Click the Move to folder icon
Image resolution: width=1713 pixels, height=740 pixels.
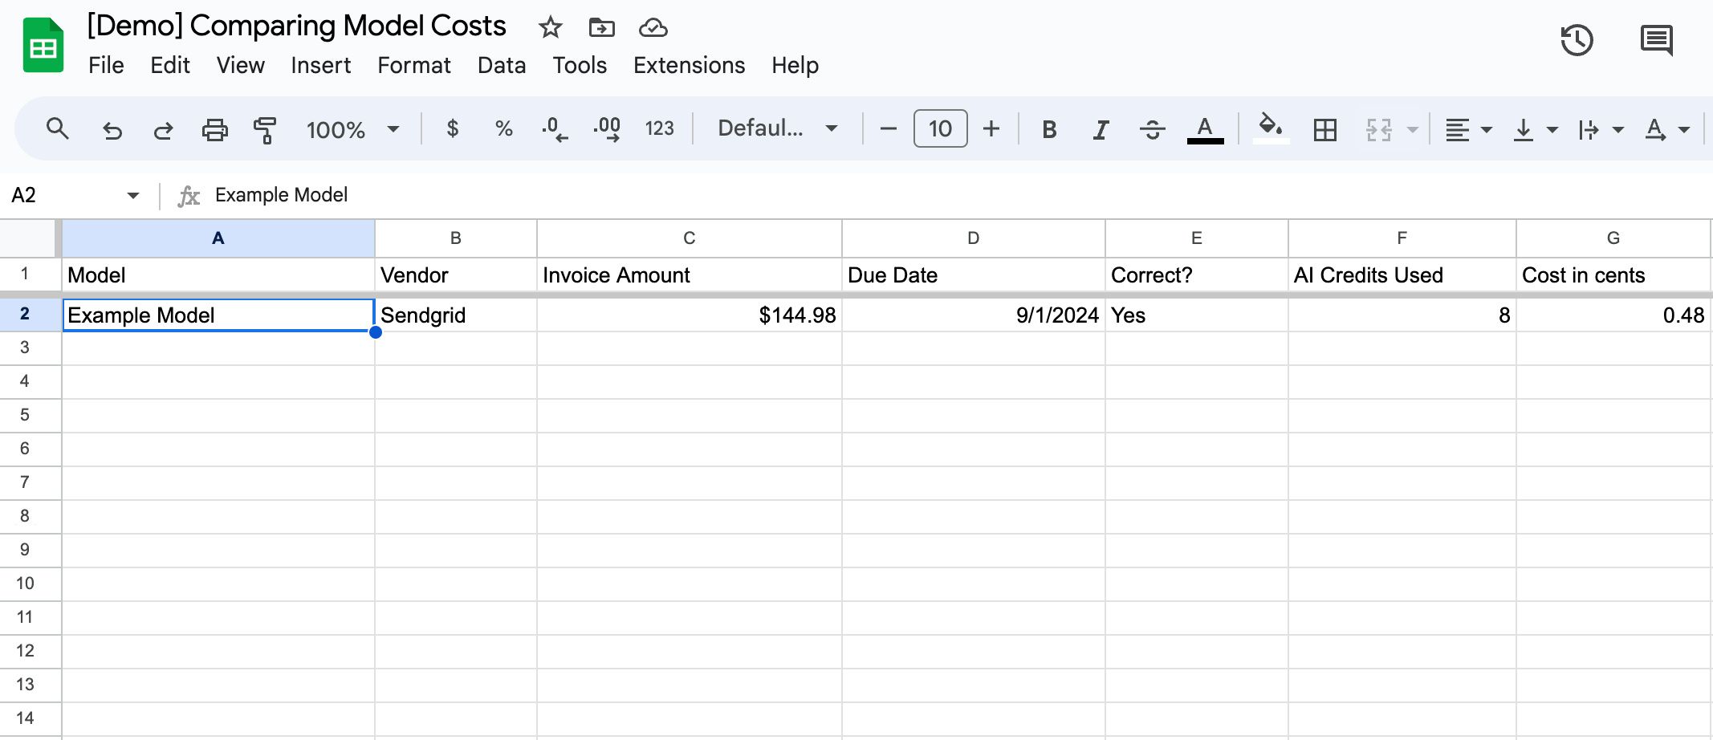(x=601, y=28)
